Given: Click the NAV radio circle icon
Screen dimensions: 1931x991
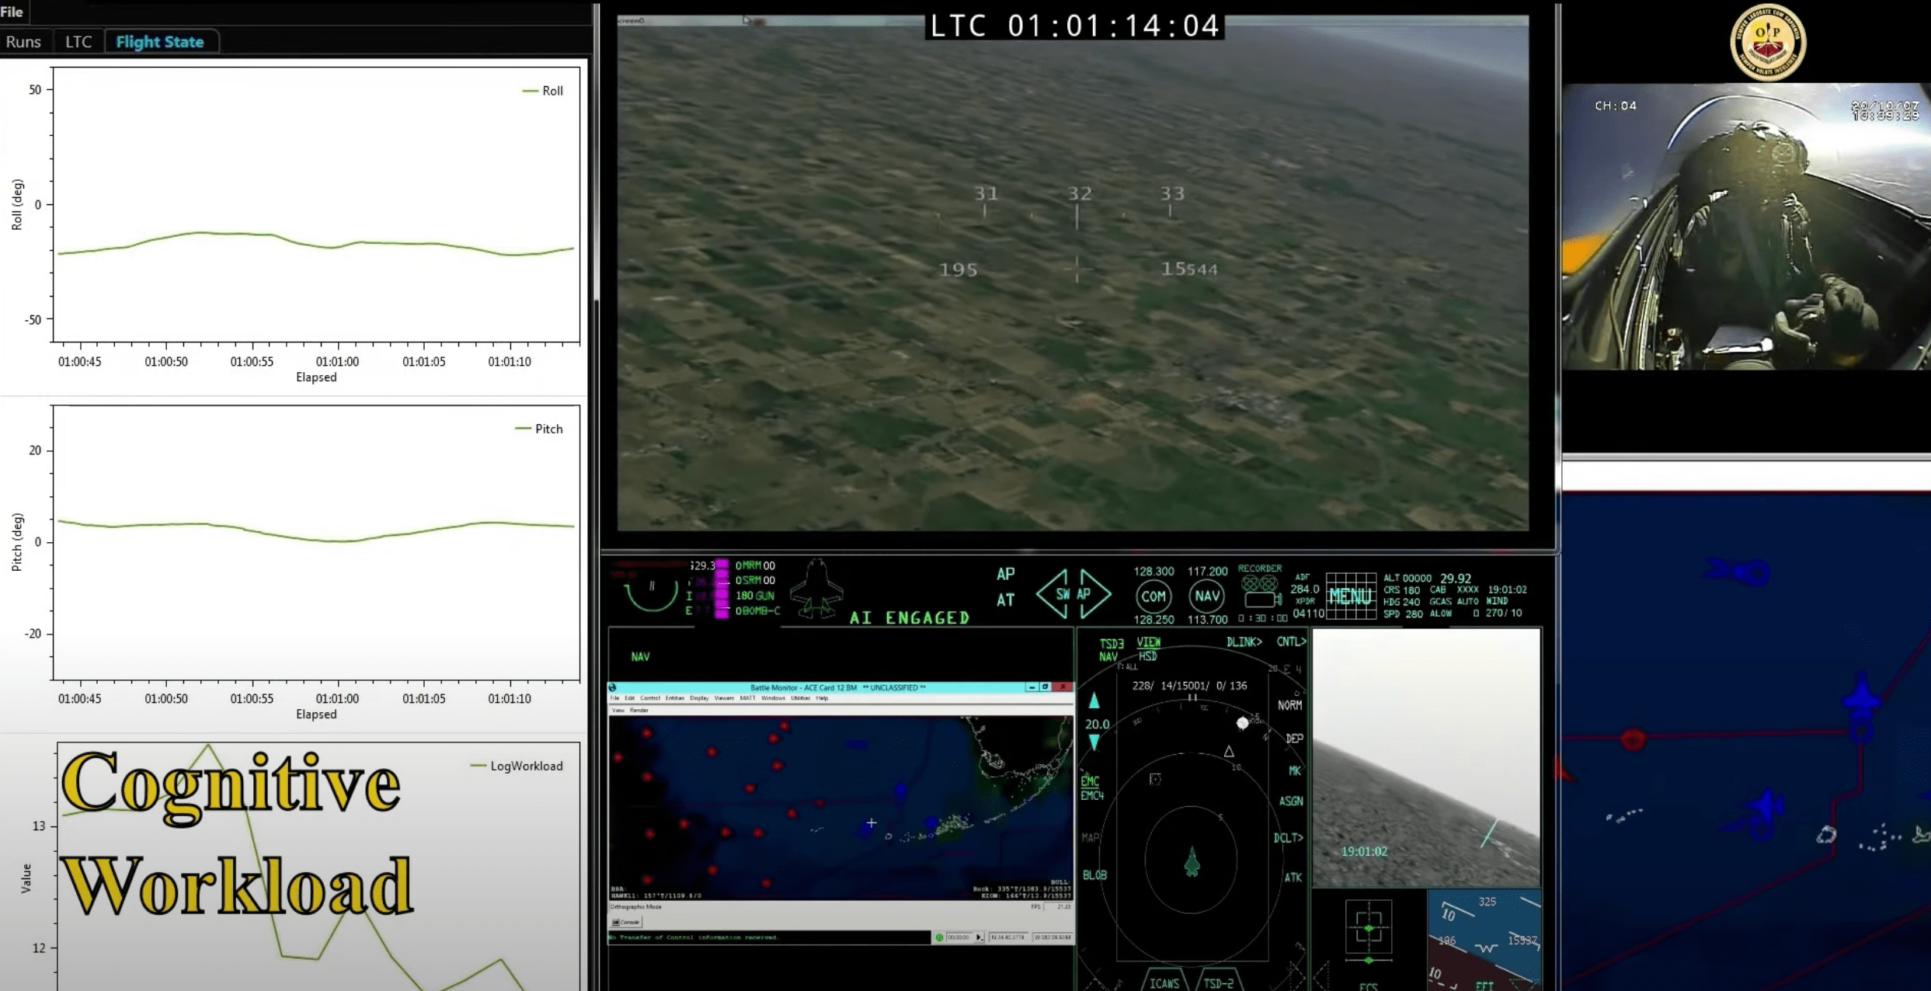Looking at the screenshot, I should (1206, 596).
